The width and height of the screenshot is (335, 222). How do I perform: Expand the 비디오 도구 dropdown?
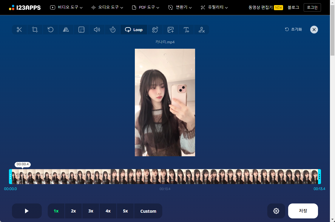tap(66, 7)
